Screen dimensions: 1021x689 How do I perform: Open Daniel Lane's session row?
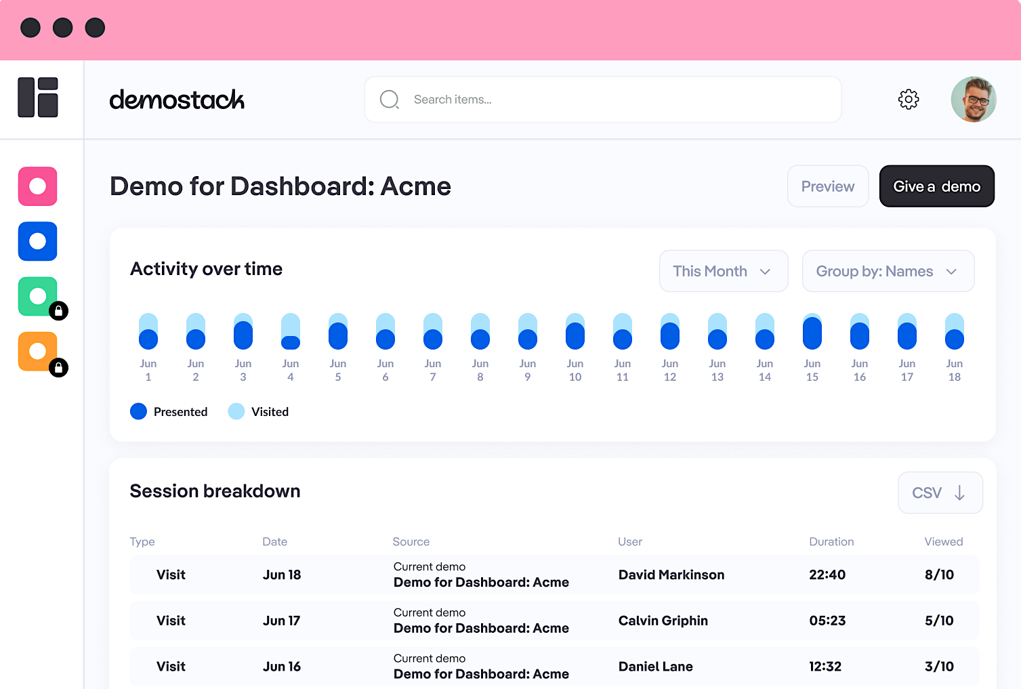554,667
